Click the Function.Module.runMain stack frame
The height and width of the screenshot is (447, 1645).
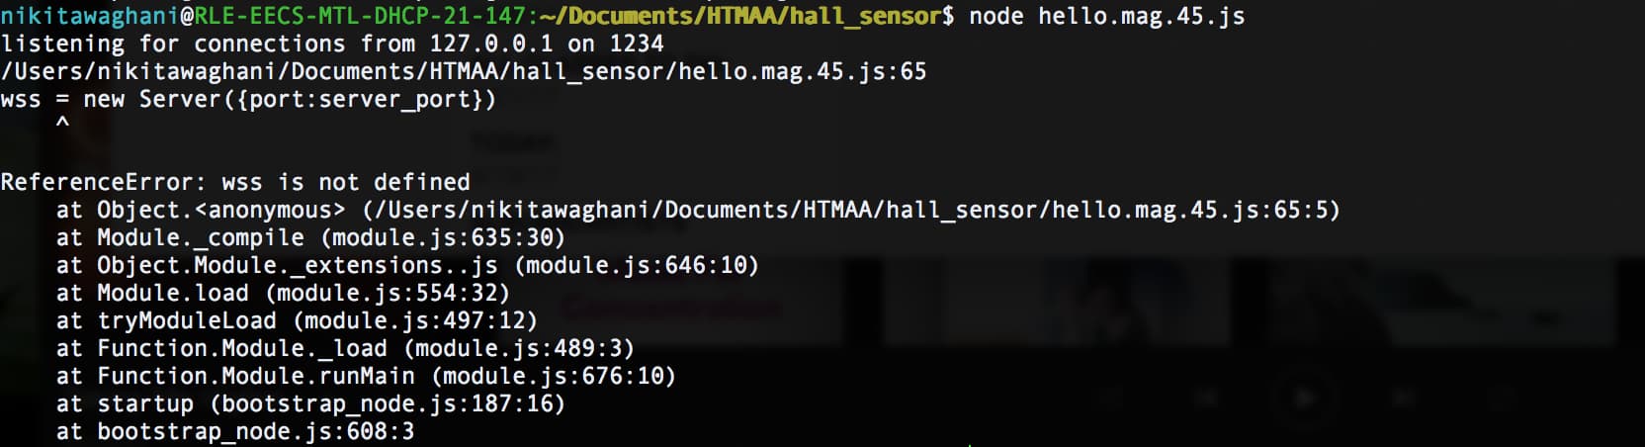[x=366, y=377]
